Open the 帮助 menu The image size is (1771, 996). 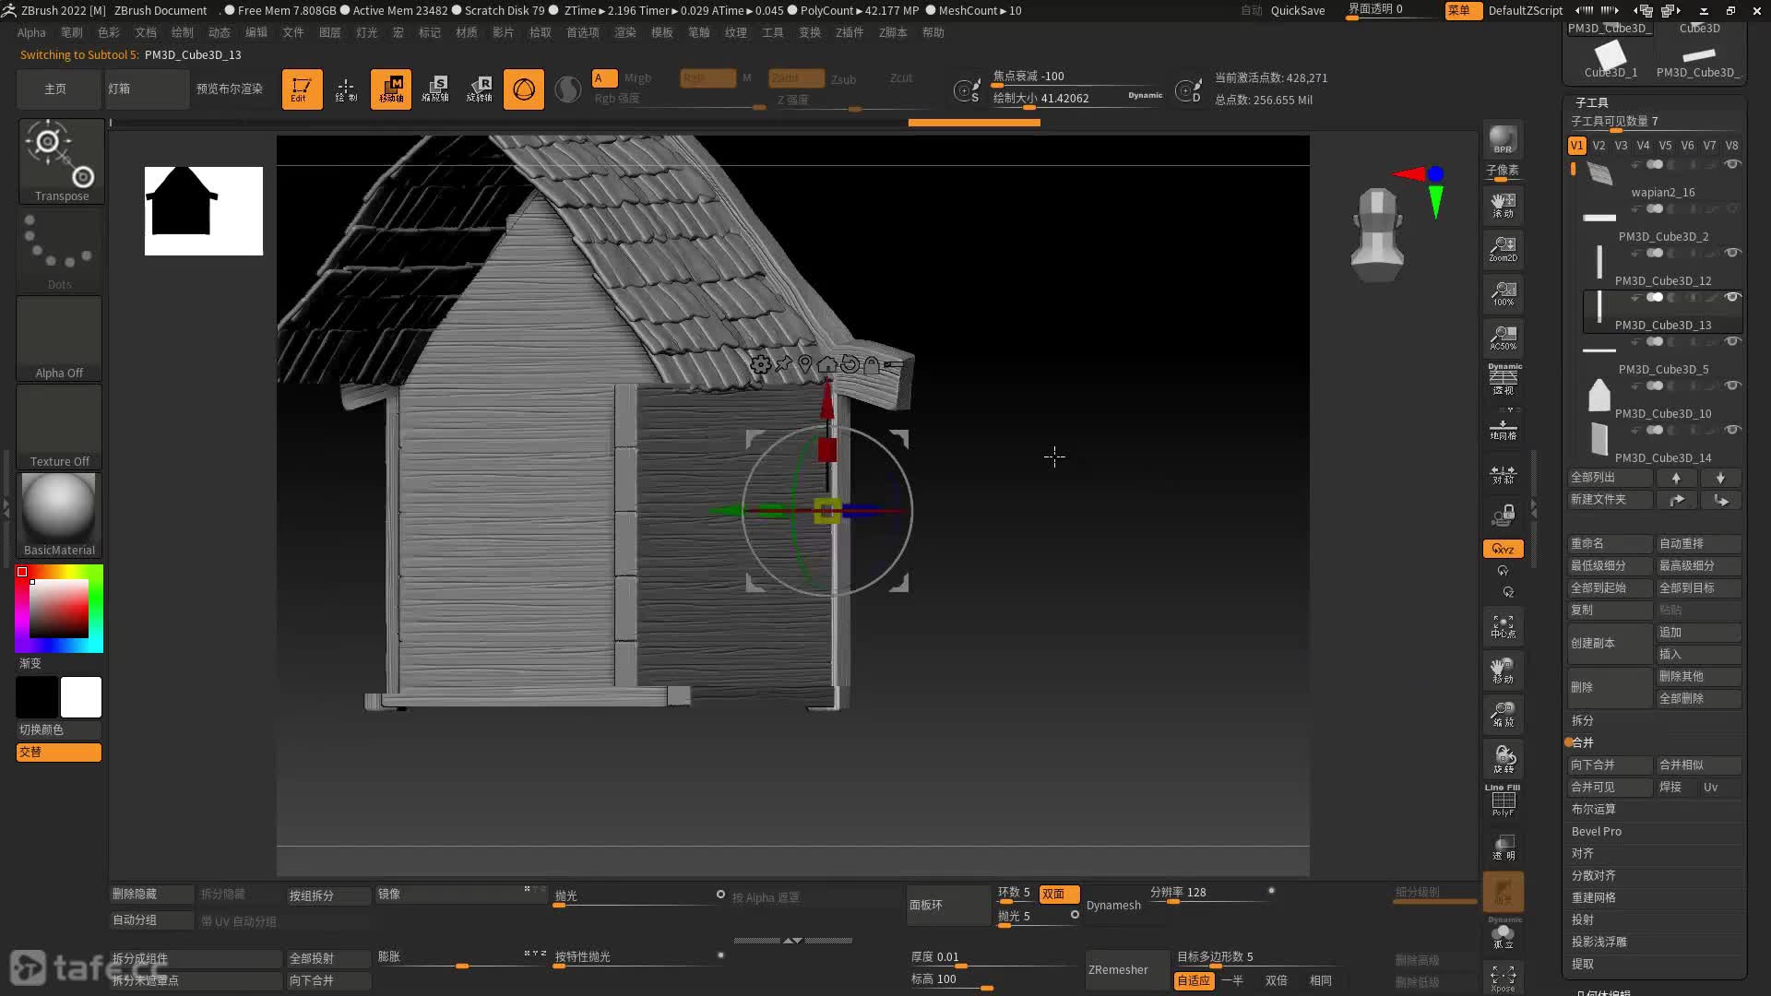[933, 32]
